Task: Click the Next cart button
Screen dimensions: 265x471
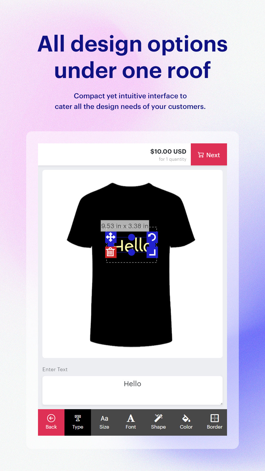Action: [x=209, y=155]
